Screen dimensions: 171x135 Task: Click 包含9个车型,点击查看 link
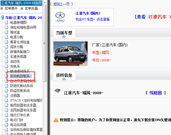click(92, 19)
